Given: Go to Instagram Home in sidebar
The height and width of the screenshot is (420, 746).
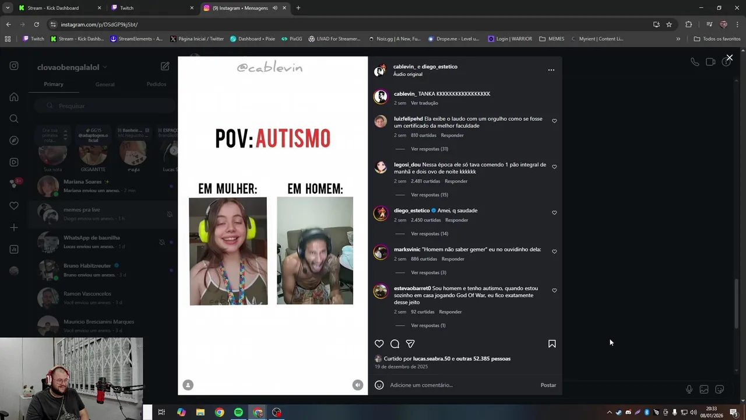Looking at the screenshot, I should 14,97.
